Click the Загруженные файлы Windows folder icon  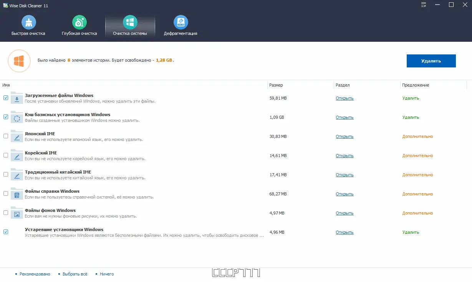click(17, 98)
